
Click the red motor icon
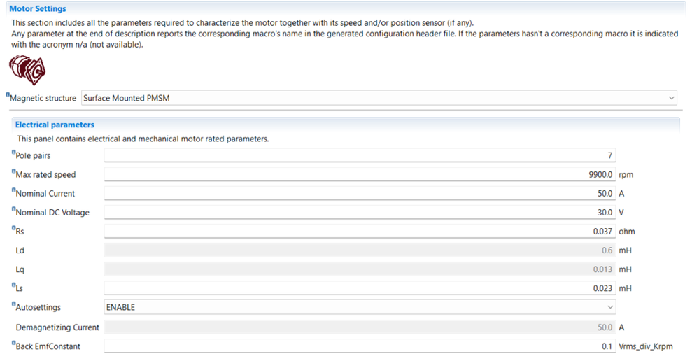27,71
